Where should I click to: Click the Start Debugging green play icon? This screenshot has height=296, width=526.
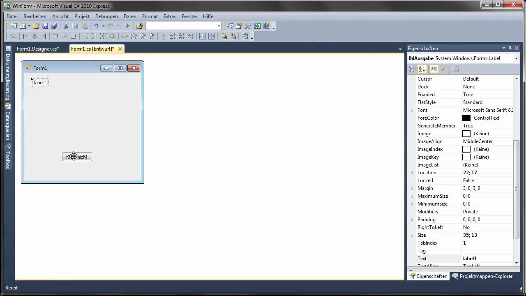point(127,26)
